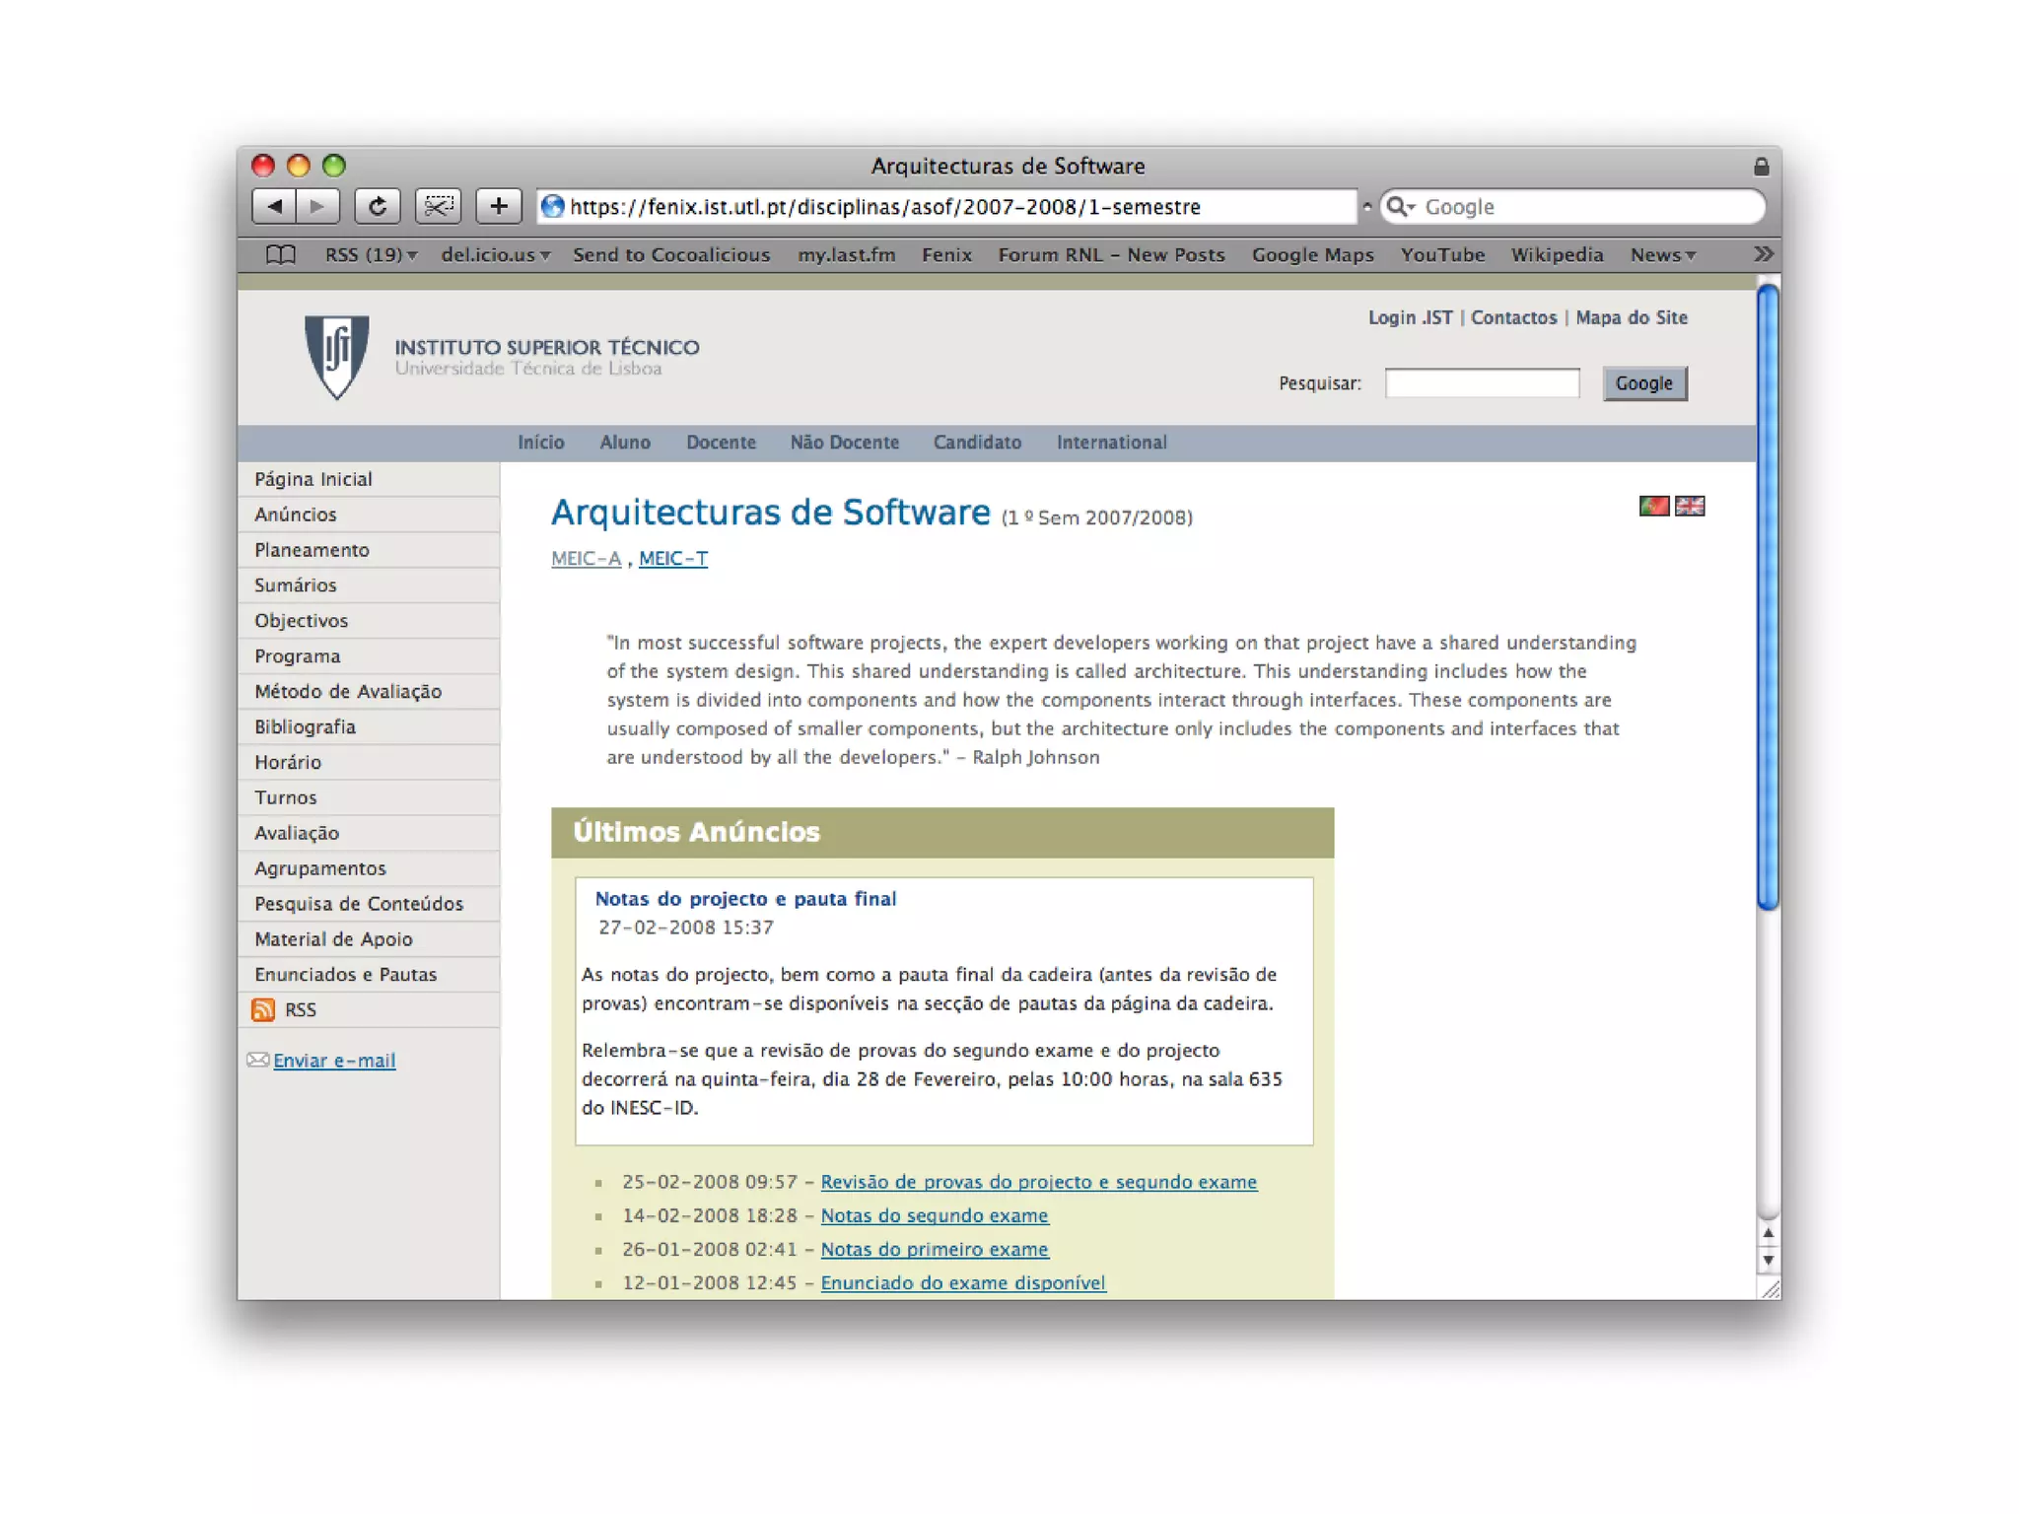The height and width of the screenshot is (1514, 2019).
Task: Open the Notas do primeiro exame link
Action: click(934, 1249)
